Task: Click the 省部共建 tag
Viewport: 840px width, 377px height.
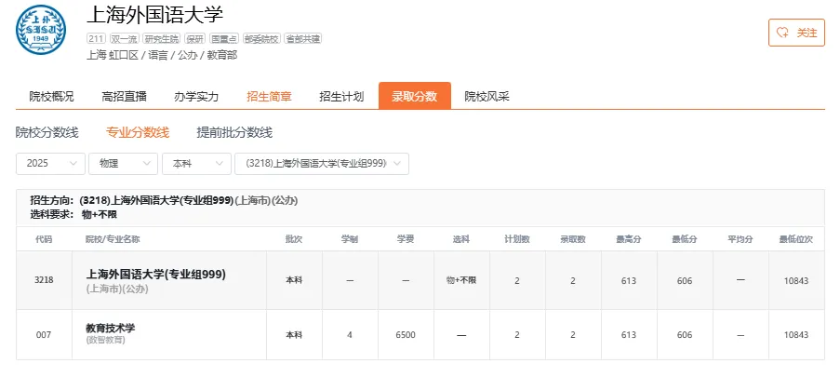Action: (302, 38)
